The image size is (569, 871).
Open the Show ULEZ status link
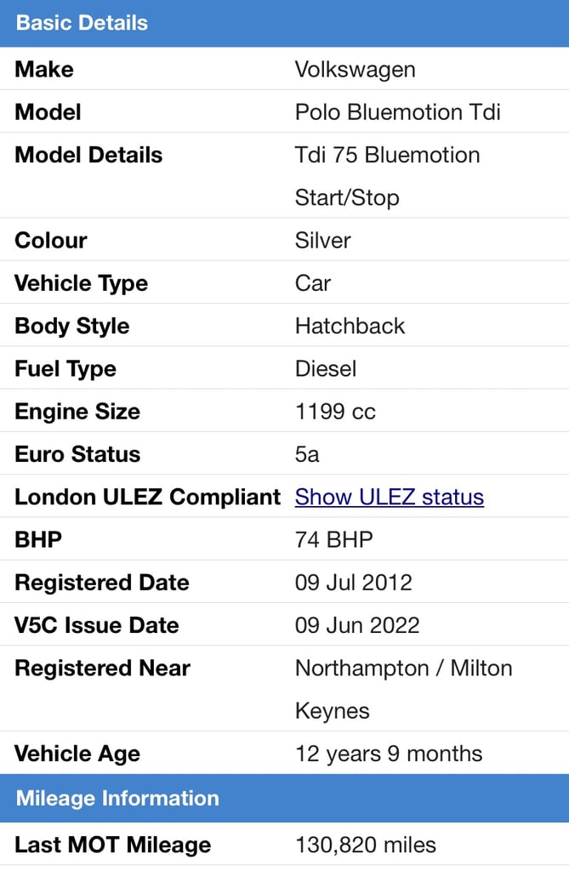tap(389, 497)
